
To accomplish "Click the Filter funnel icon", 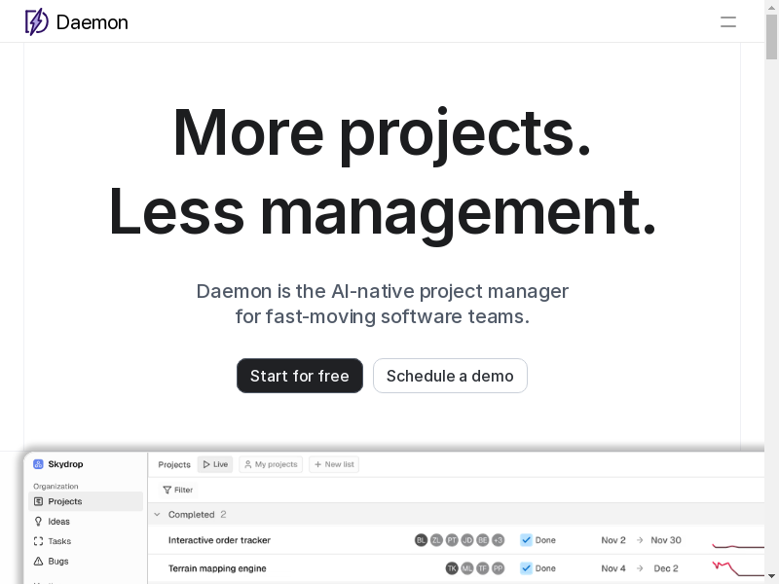I will point(167,490).
